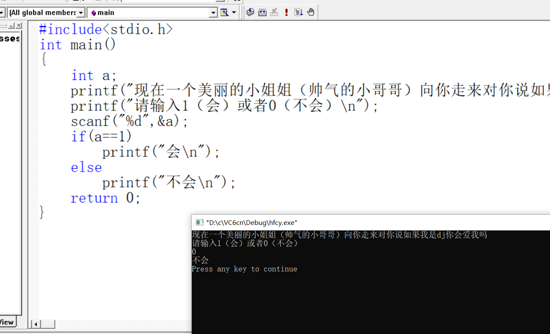
Task: Click the closing brace at end of code
Action: pos(42,212)
